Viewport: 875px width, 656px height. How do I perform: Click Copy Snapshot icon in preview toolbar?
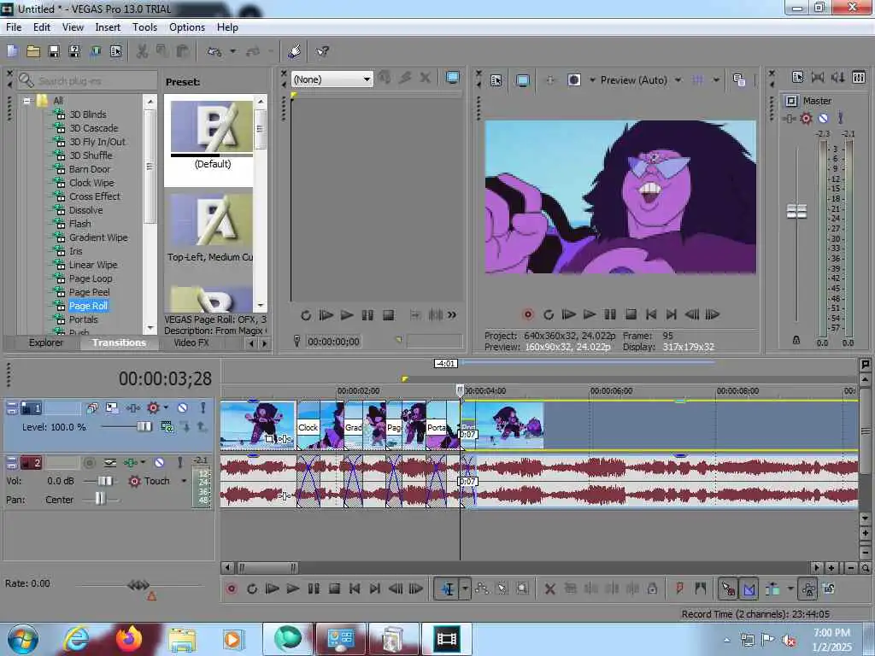pyautogui.click(x=739, y=80)
